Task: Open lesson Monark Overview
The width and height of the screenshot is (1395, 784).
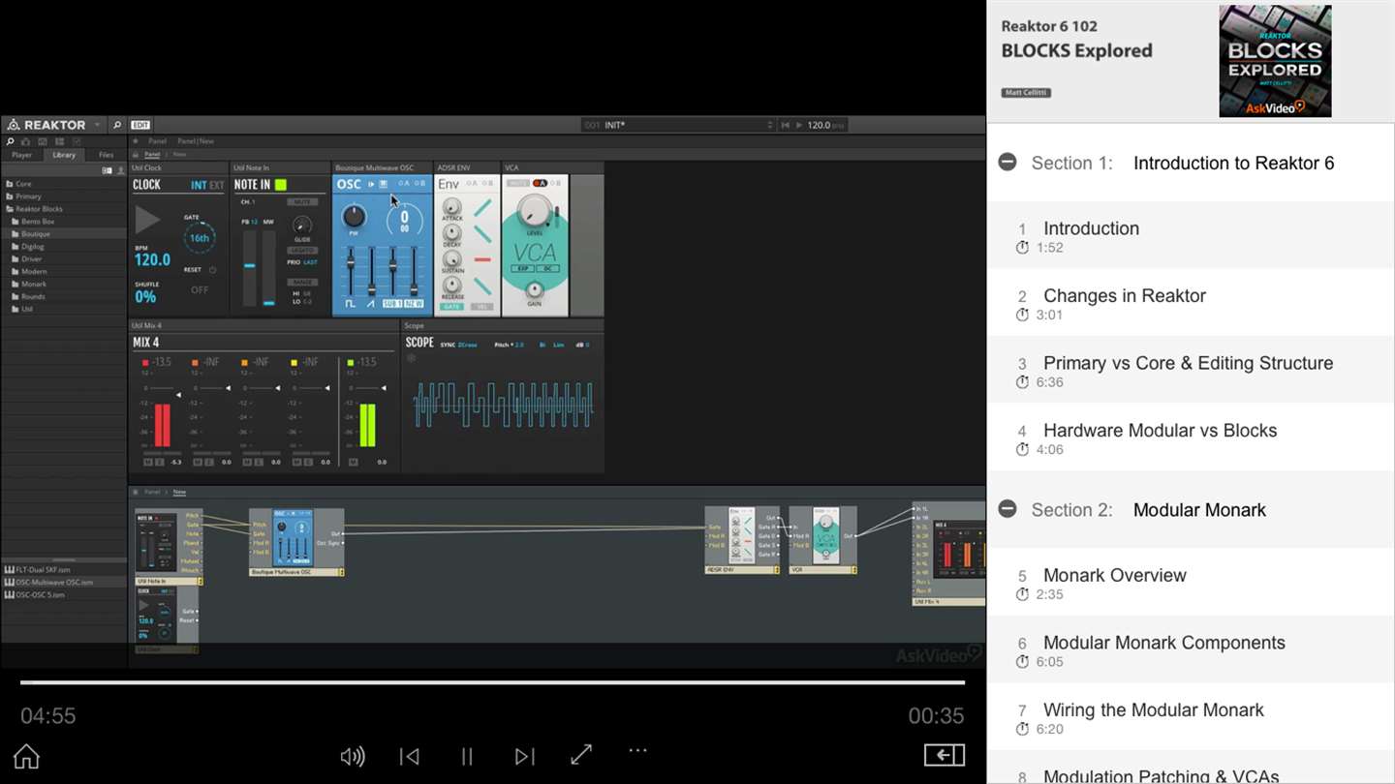Action: coord(1190,583)
